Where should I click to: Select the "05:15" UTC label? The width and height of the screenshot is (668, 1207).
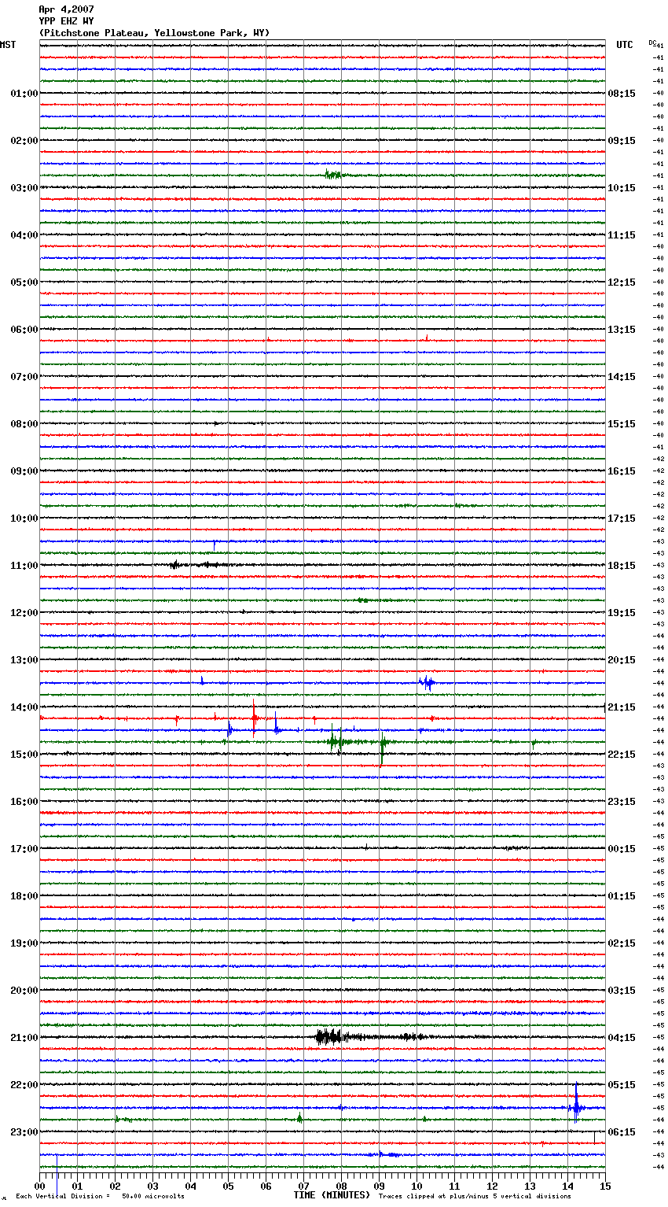tap(622, 1085)
